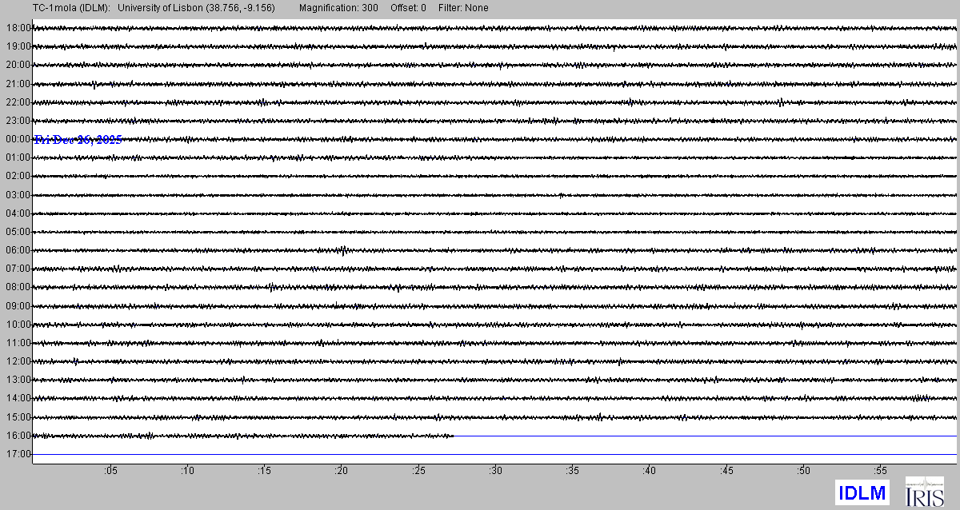Click the 12:00 hour row label

pos(17,361)
